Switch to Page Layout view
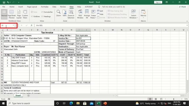 pos(19,14)
